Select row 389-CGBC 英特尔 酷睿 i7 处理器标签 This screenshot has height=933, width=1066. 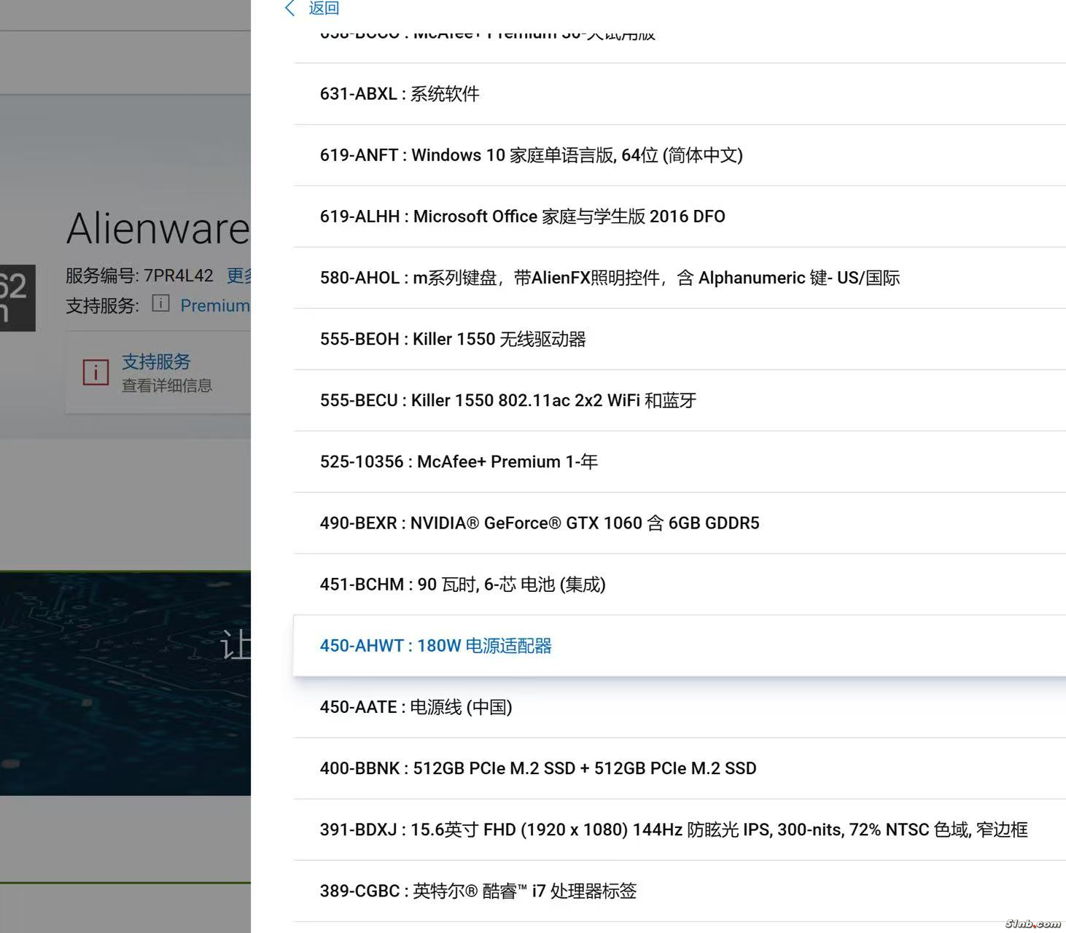click(680, 891)
